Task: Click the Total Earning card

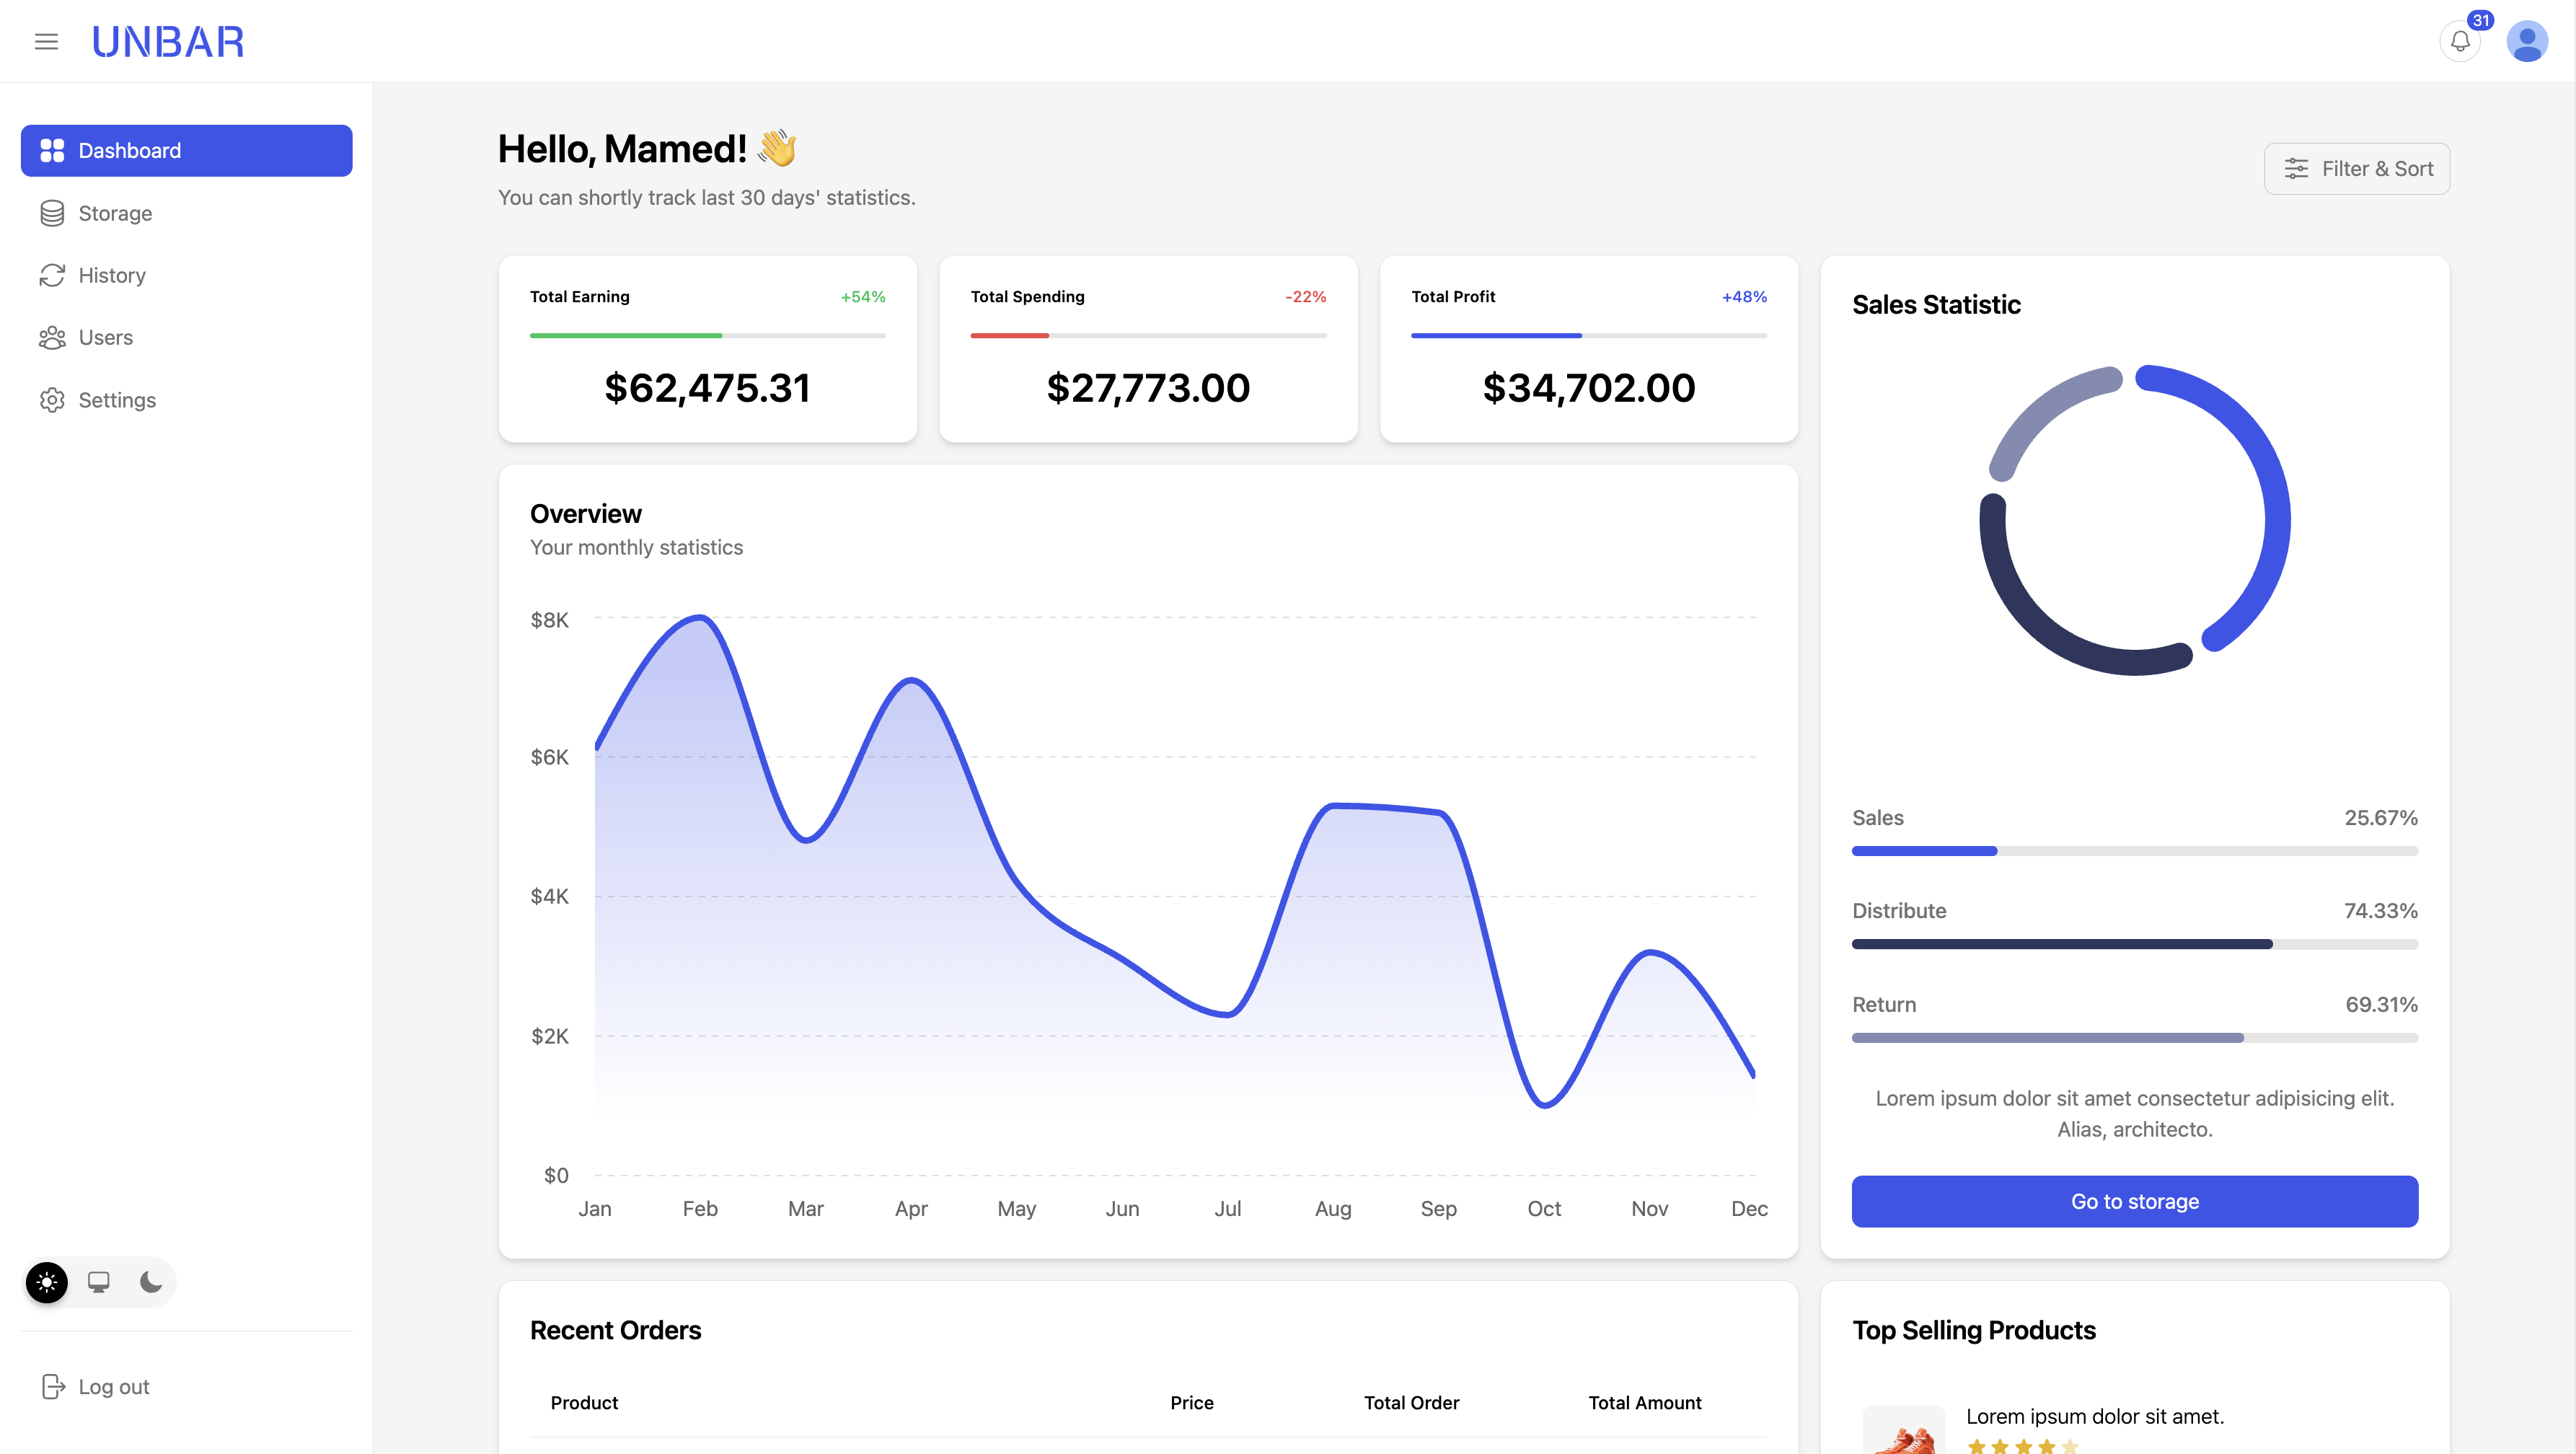Action: (707, 349)
